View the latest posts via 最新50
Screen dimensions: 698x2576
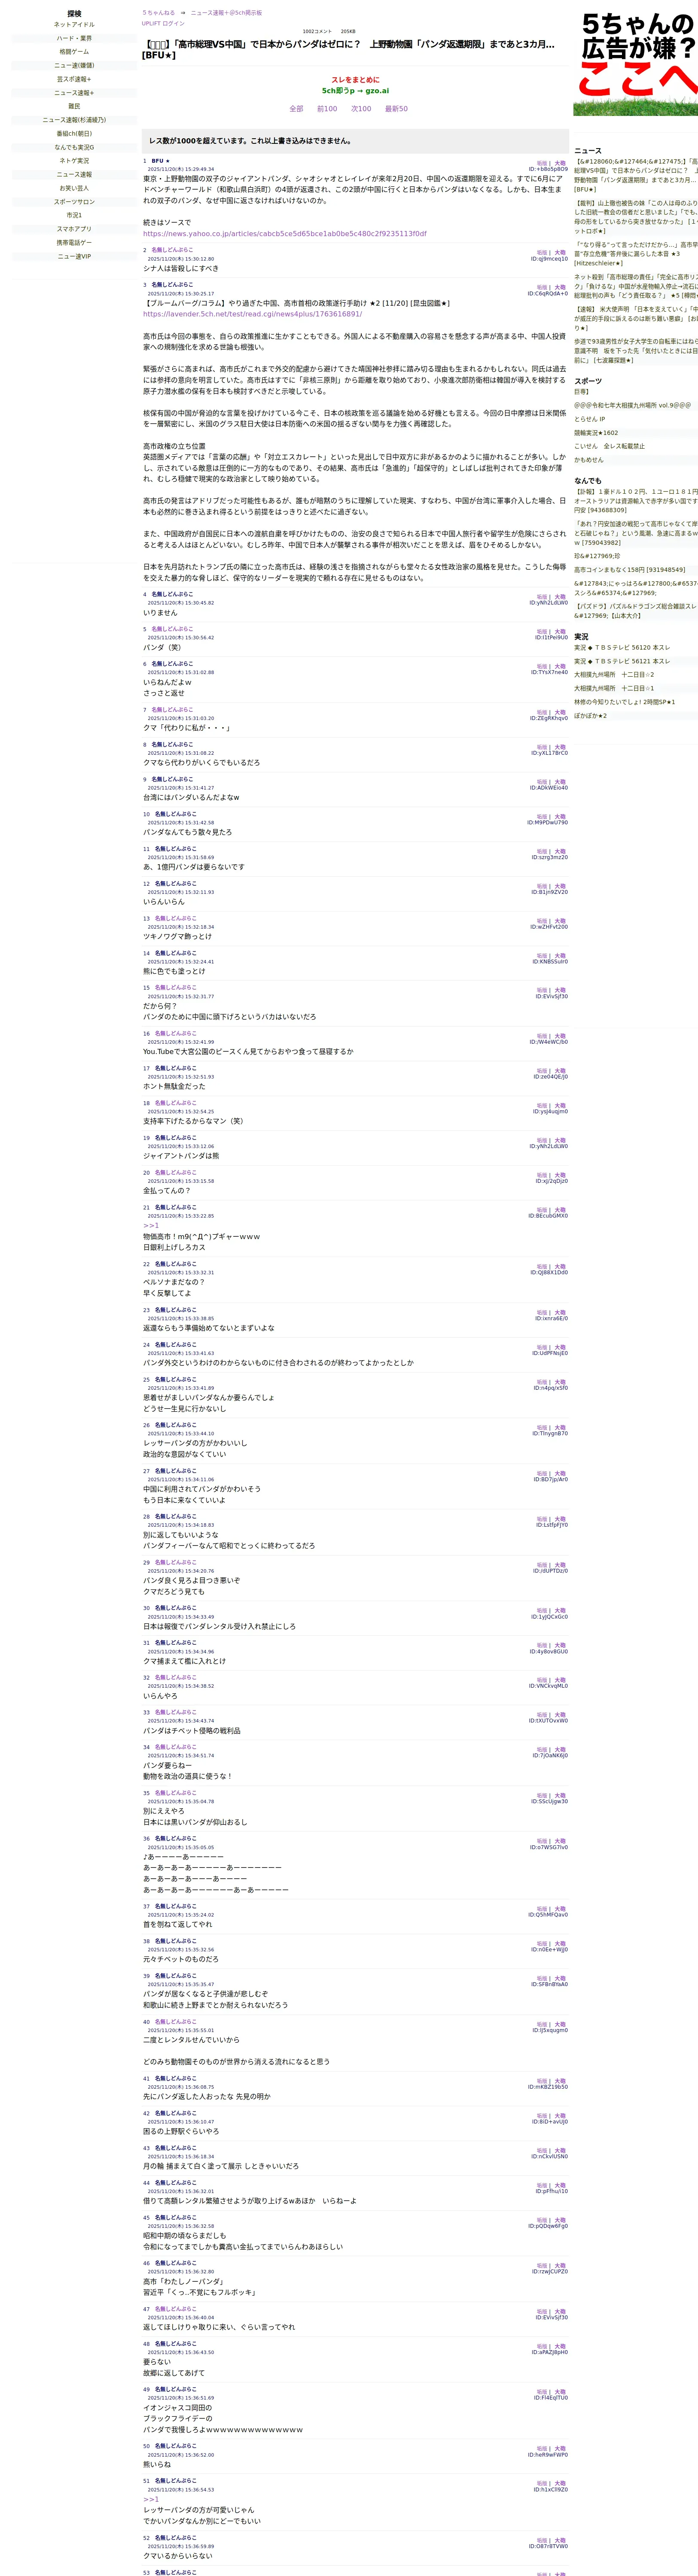tap(396, 109)
